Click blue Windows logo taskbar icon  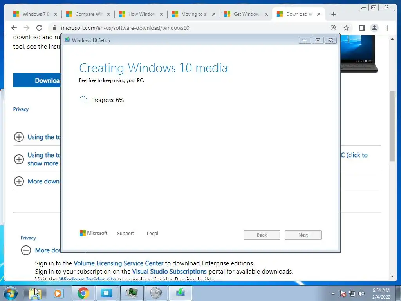tap(107, 293)
